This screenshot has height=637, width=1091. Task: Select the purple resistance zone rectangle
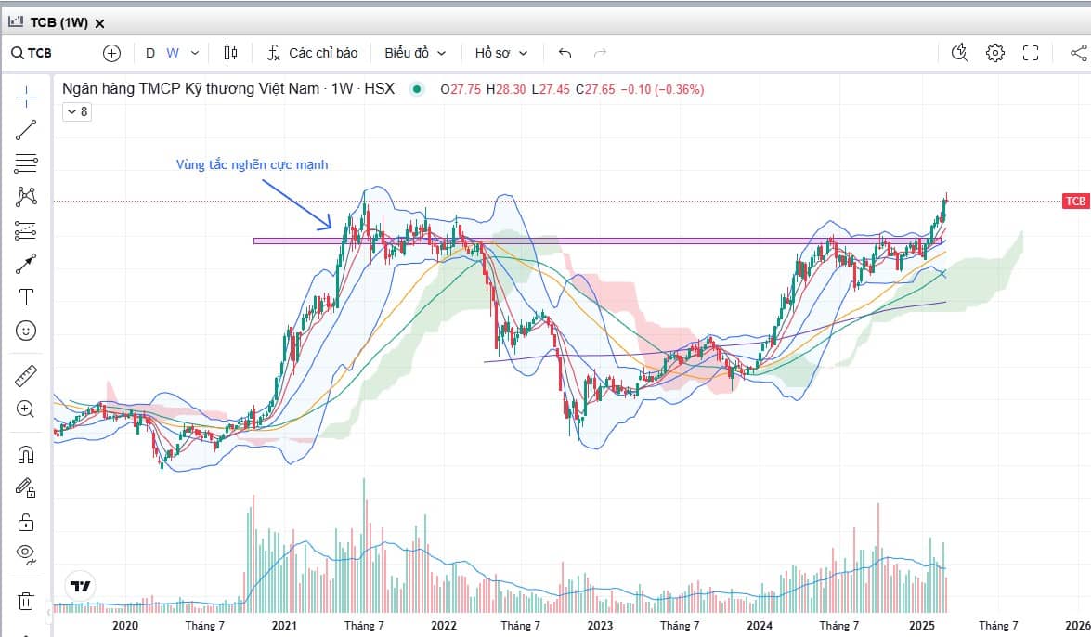(x=597, y=241)
